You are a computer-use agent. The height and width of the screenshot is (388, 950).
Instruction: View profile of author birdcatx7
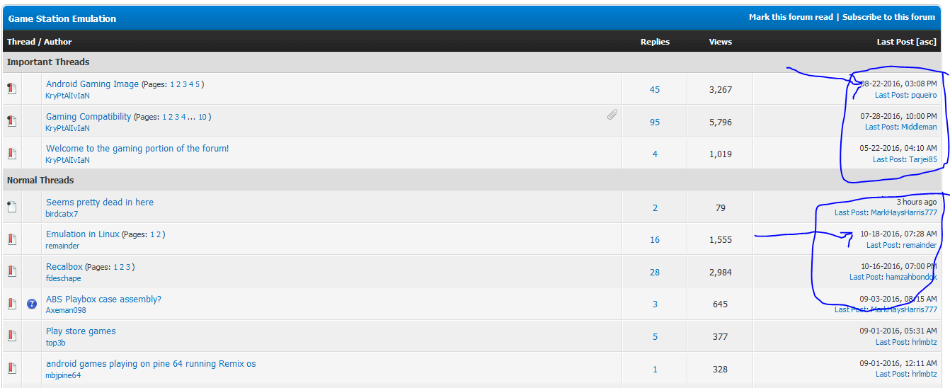(62, 214)
